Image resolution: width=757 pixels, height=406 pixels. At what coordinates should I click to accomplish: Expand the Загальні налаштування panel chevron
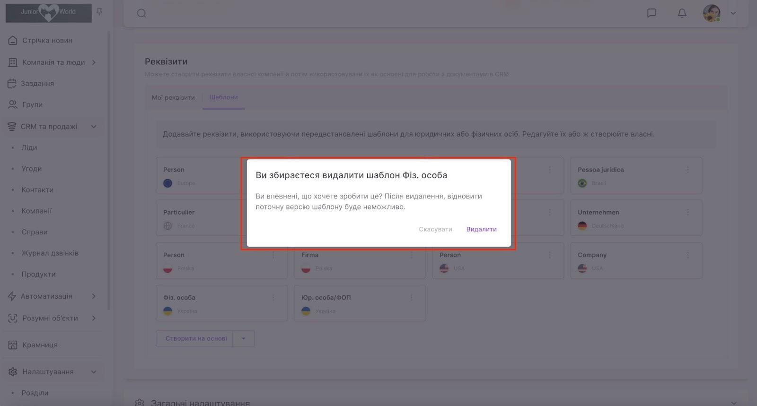tap(734, 403)
